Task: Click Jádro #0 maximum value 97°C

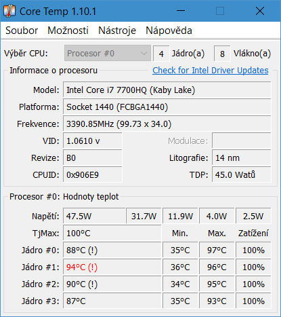Action: pyautogui.click(x=217, y=250)
